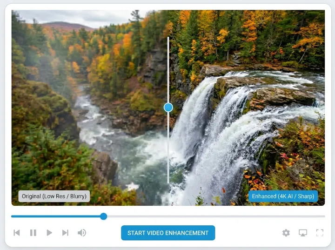Mute the volume speaker icon
Viewport: 335px width, 250px height.
82,233
